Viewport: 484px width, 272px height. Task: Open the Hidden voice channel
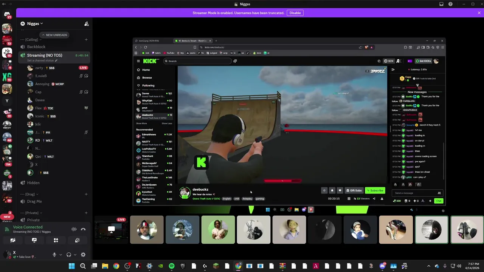click(x=54, y=183)
